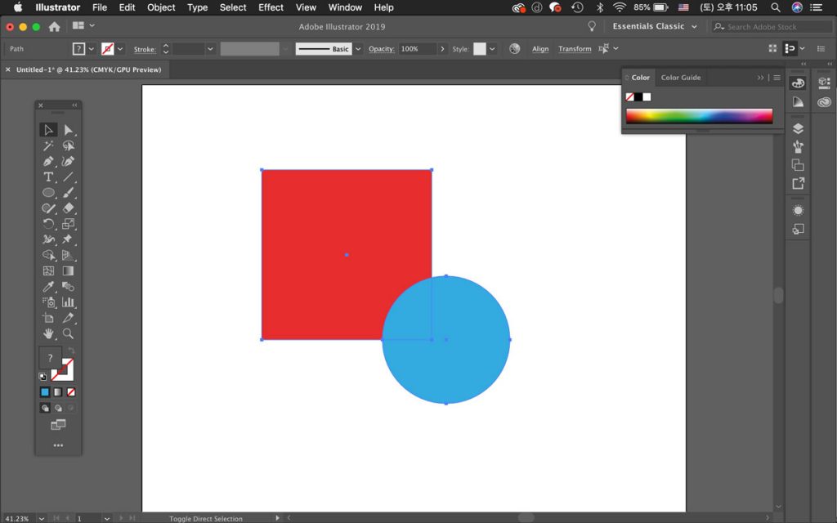Open the Creative Cloud Libraries panel icon
The image size is (837, 523).
click(824, 102)
